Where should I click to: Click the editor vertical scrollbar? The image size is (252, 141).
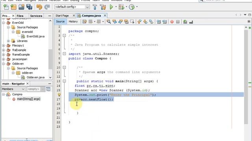click(x=246, y=77)
